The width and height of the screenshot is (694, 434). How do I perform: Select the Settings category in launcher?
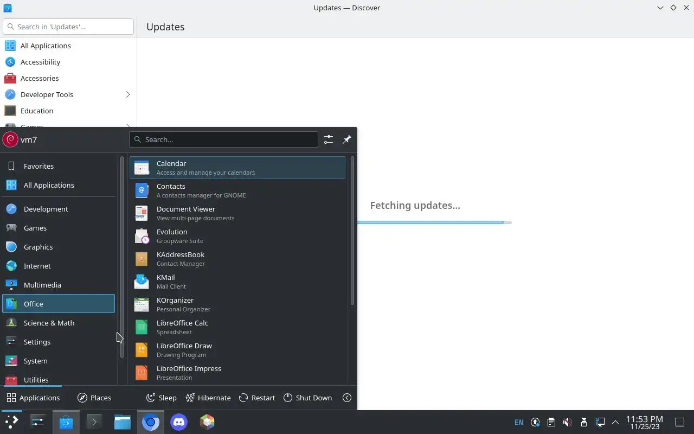click(59, 342)
